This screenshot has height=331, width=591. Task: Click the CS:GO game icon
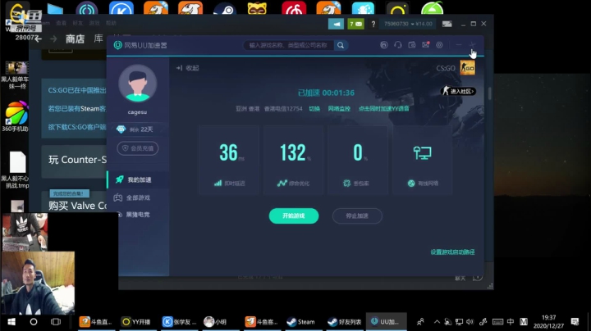point(467,68)
